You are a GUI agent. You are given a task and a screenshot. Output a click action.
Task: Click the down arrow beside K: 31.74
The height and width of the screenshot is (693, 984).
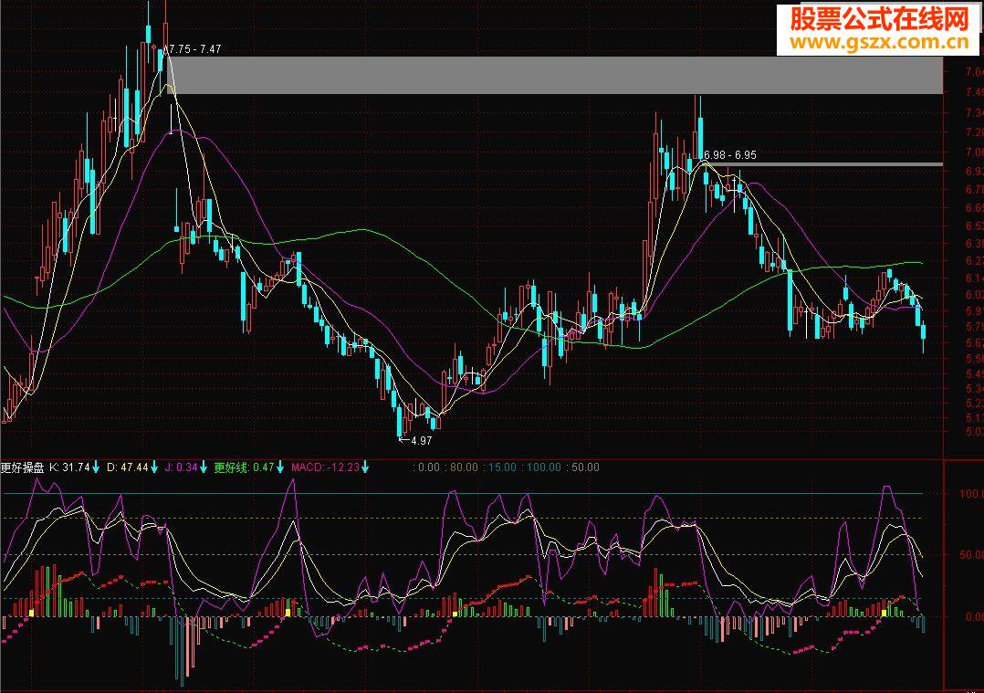point(96,467)
